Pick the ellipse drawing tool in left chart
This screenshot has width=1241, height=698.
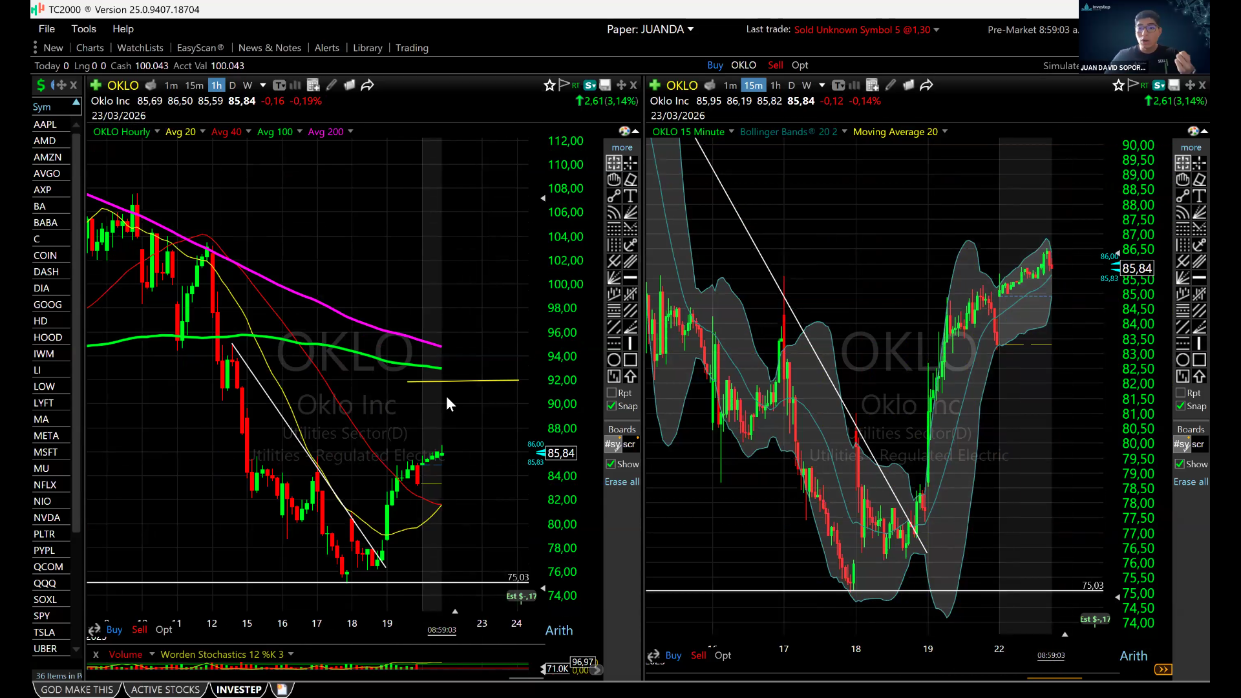pyautogui.click(x=613, y=360)
